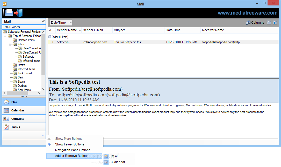Click the folder tree horizontal scroll left arrow
281x167 pixels.
(5, 93)
